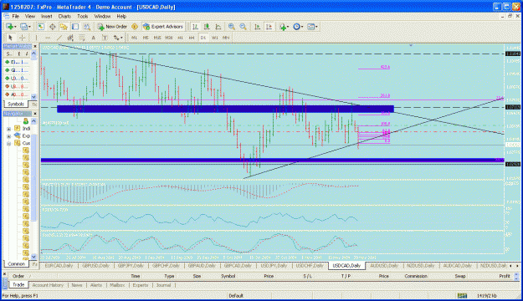This screenshot has width=523, height=301.
Task: Open the Journal terminal tab
Action: (x=163, y=285)
